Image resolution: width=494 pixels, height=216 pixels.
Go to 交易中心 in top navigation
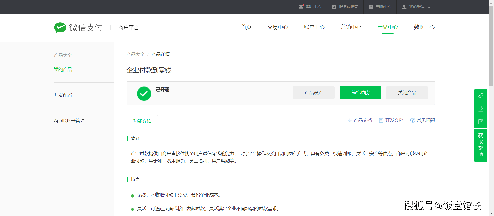coord(277,27)
